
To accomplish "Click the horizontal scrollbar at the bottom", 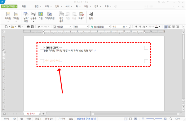I will pyautogui.click(x=135, y=114).
